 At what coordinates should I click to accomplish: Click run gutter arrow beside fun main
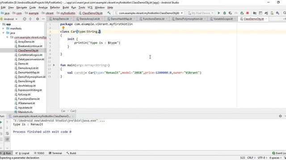point(54,65)
